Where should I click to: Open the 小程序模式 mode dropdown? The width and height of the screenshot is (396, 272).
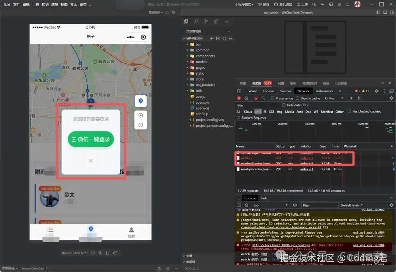click(244, 4)
